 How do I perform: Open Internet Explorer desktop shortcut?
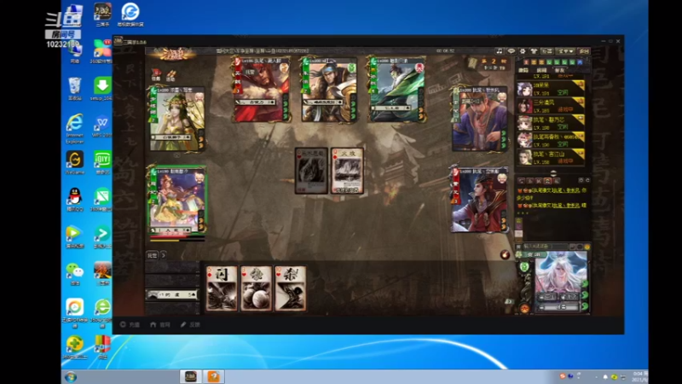coord(75,129)
